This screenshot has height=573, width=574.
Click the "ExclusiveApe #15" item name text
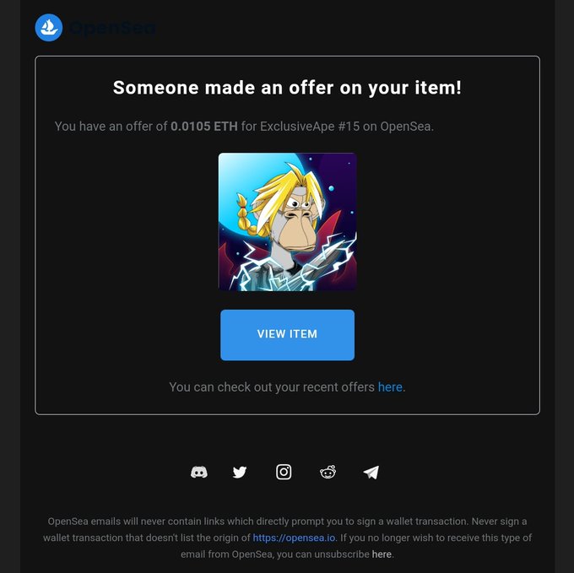(310, 127)
